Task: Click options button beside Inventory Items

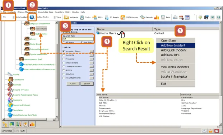Action: point(92,51)
